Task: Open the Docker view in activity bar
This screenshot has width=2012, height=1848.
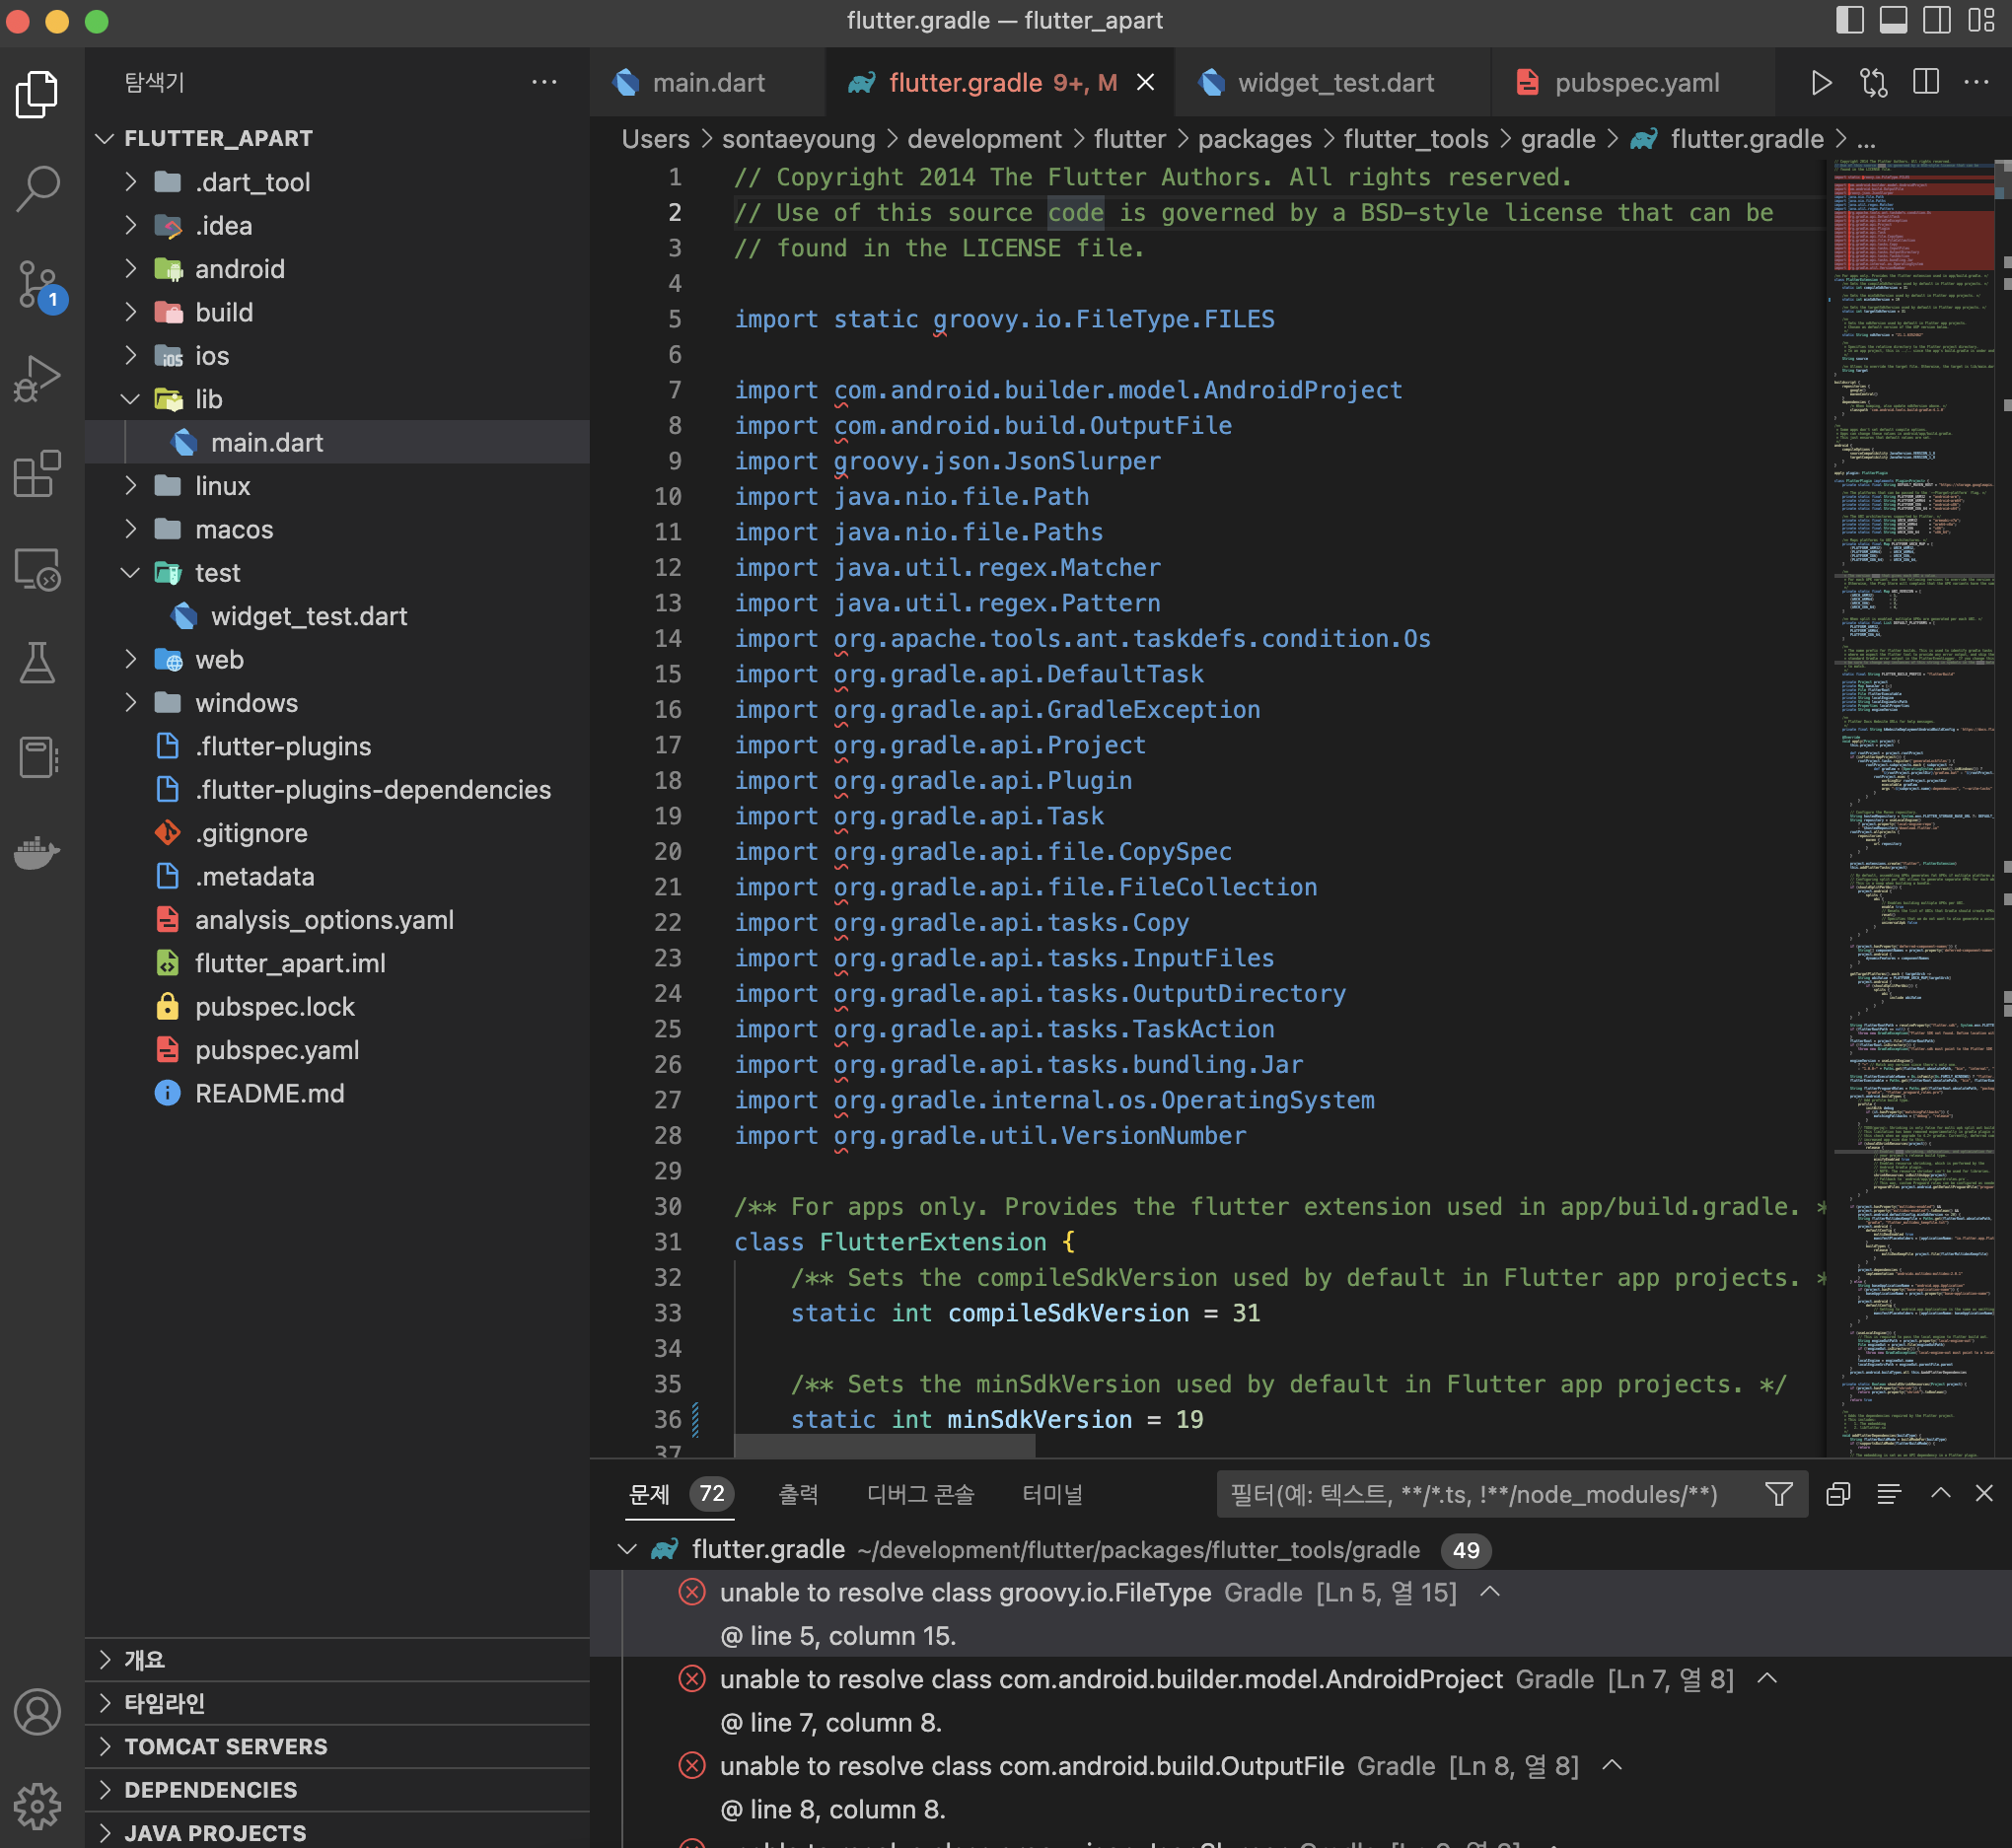Action: (x=38, y=852)
